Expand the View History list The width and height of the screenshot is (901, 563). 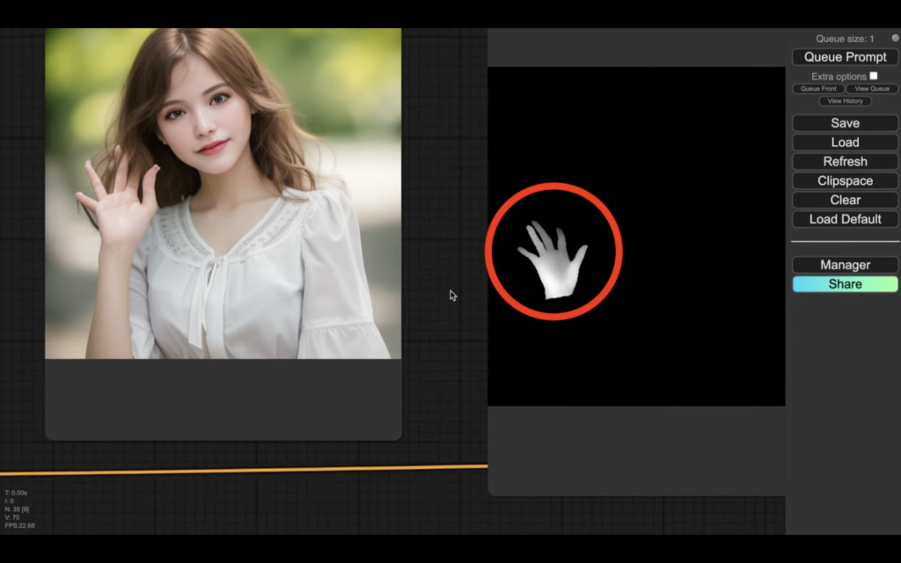(845, 101)
